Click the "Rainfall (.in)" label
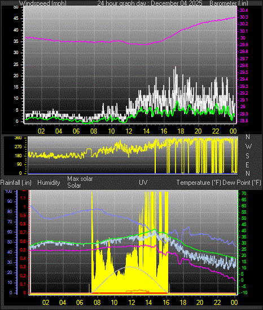The height and width of the screenshot is (310, 263). (x=16, y=183)
